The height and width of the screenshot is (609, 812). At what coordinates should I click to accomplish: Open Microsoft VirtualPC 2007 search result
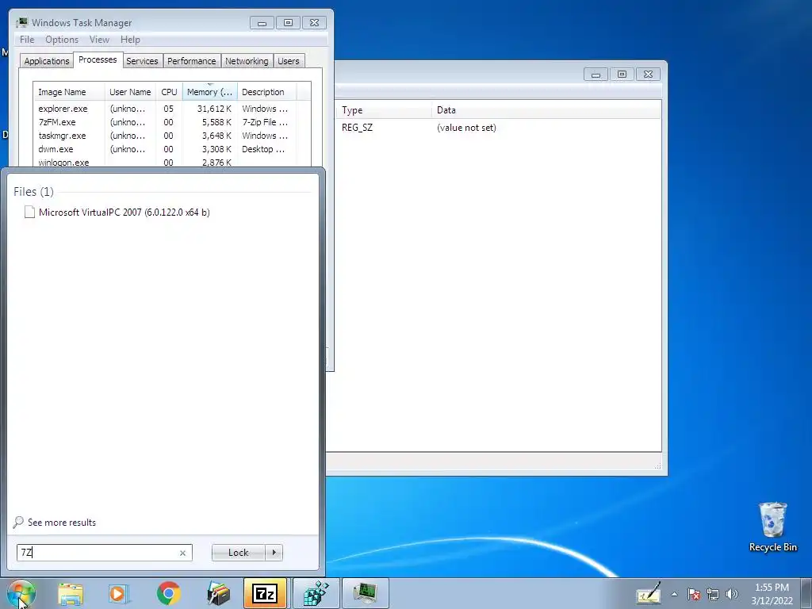124,213
